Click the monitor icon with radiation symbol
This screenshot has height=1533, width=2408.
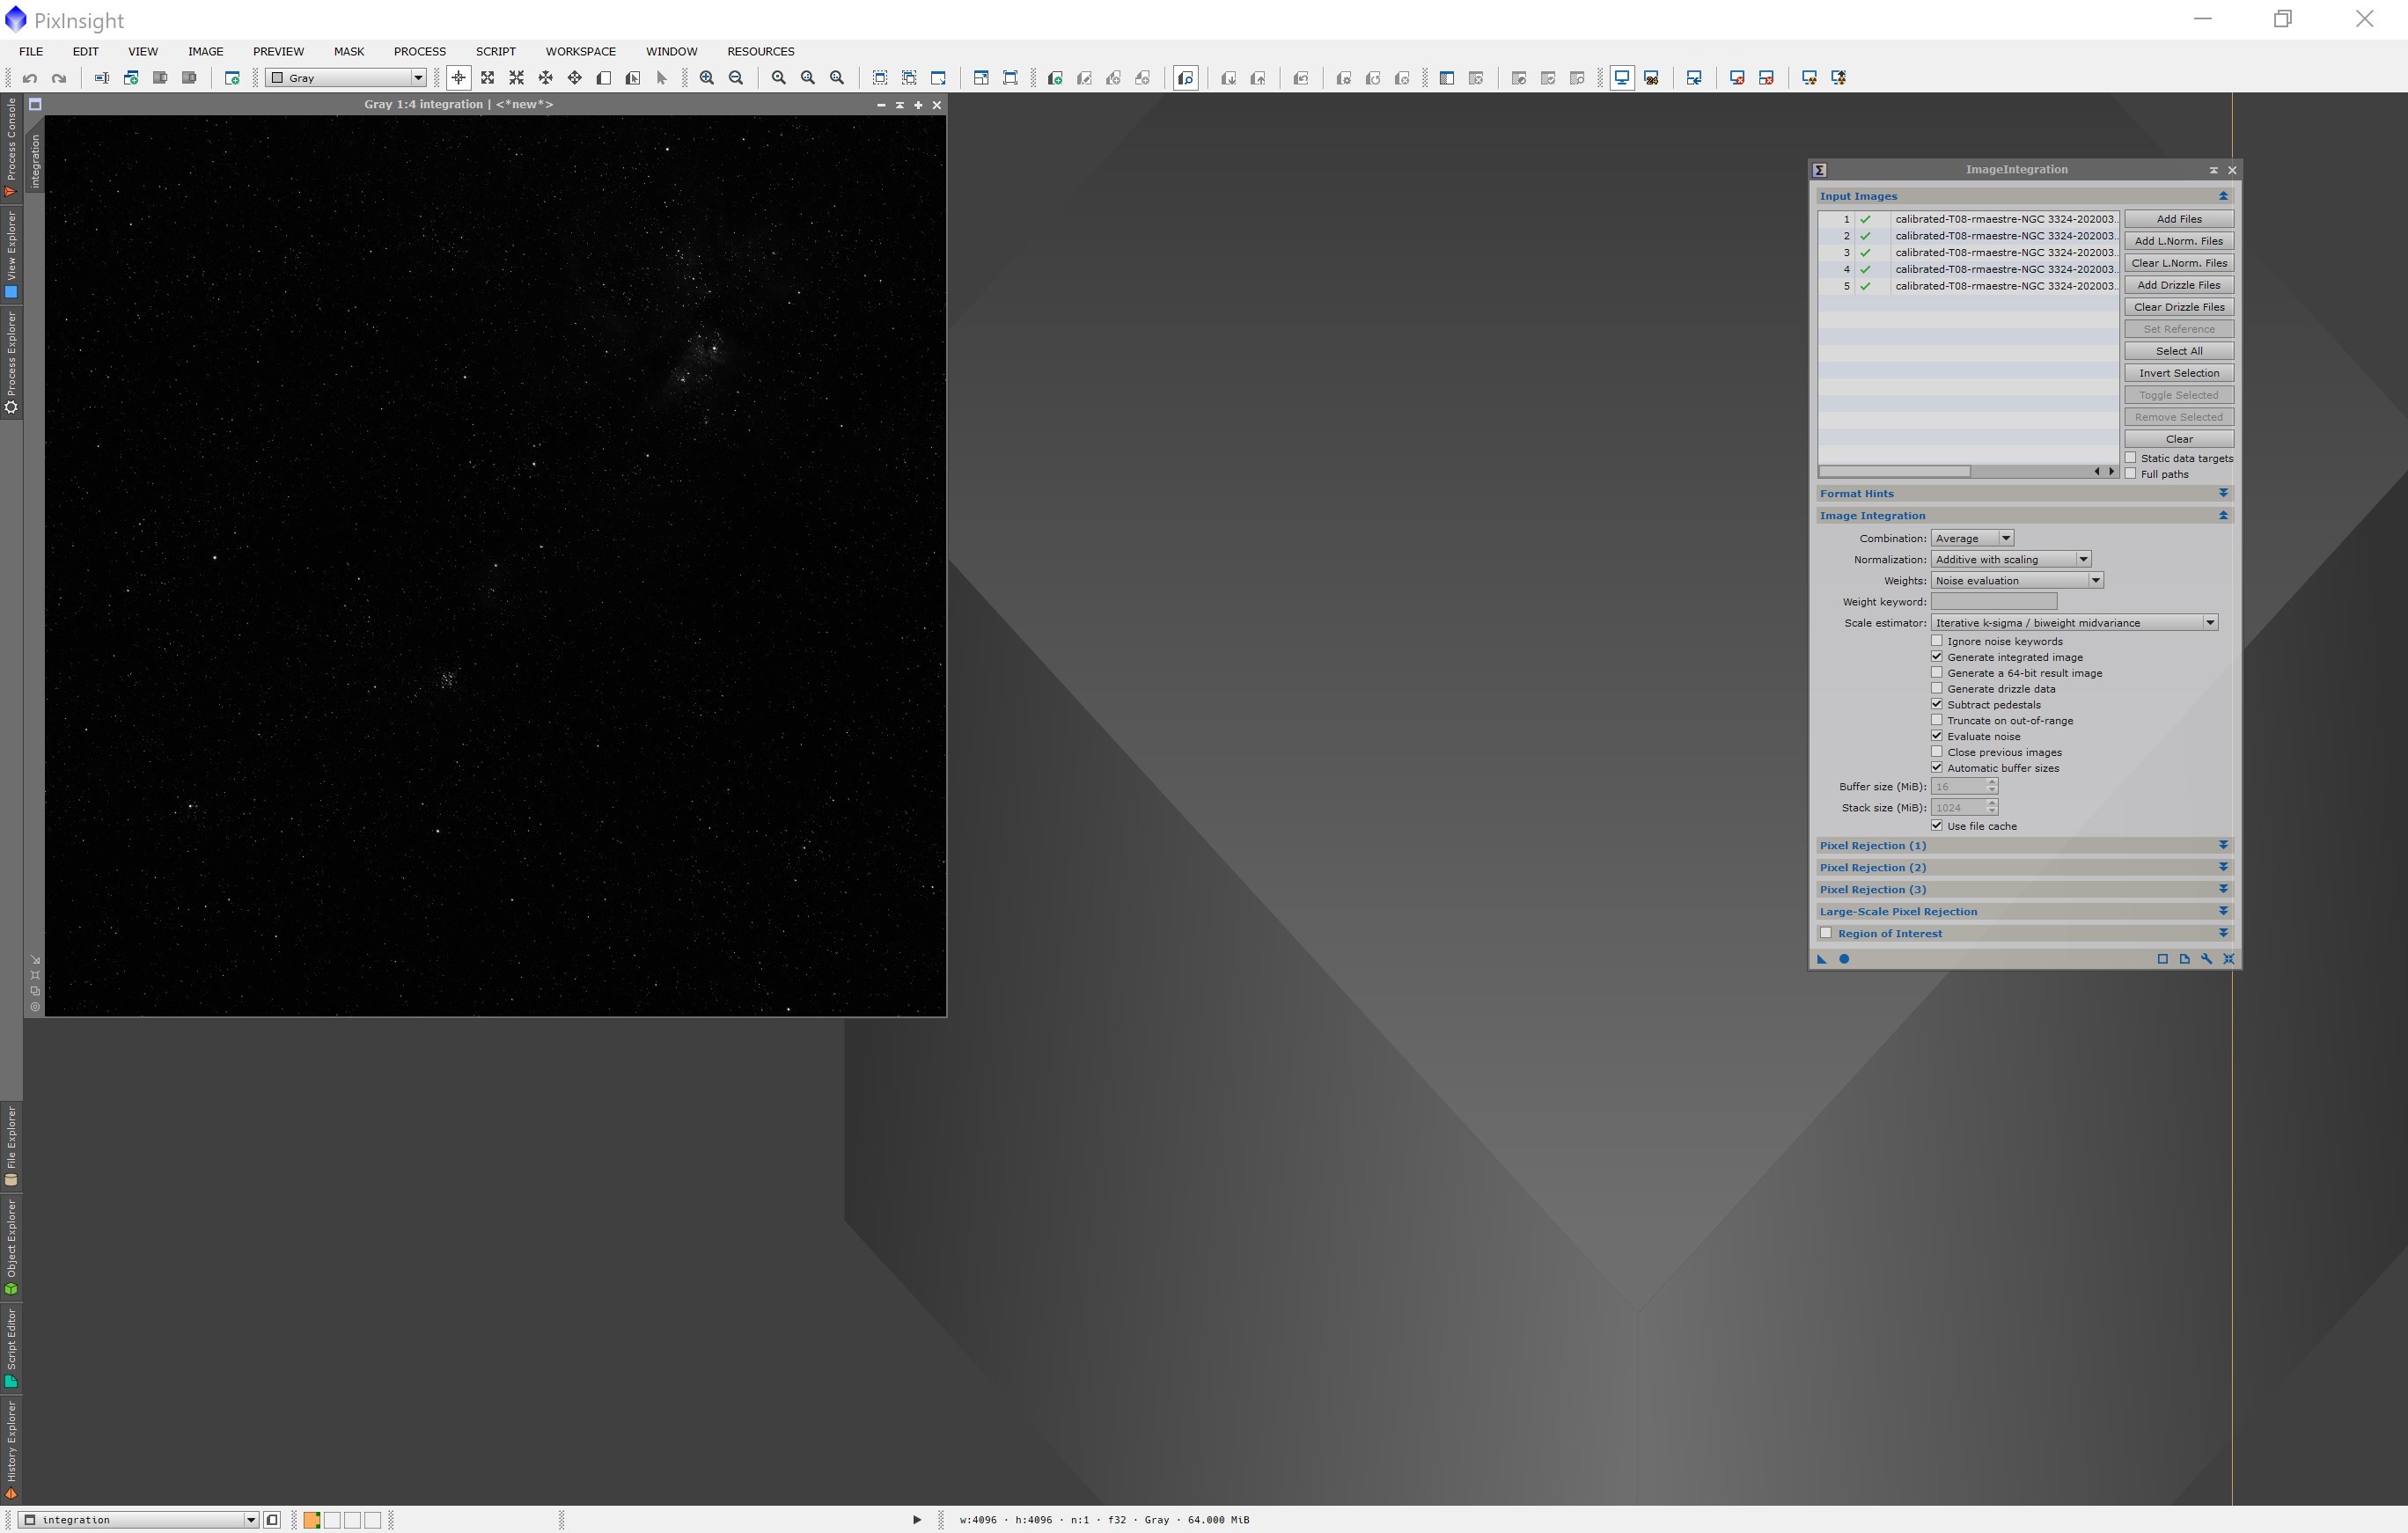1809,78
